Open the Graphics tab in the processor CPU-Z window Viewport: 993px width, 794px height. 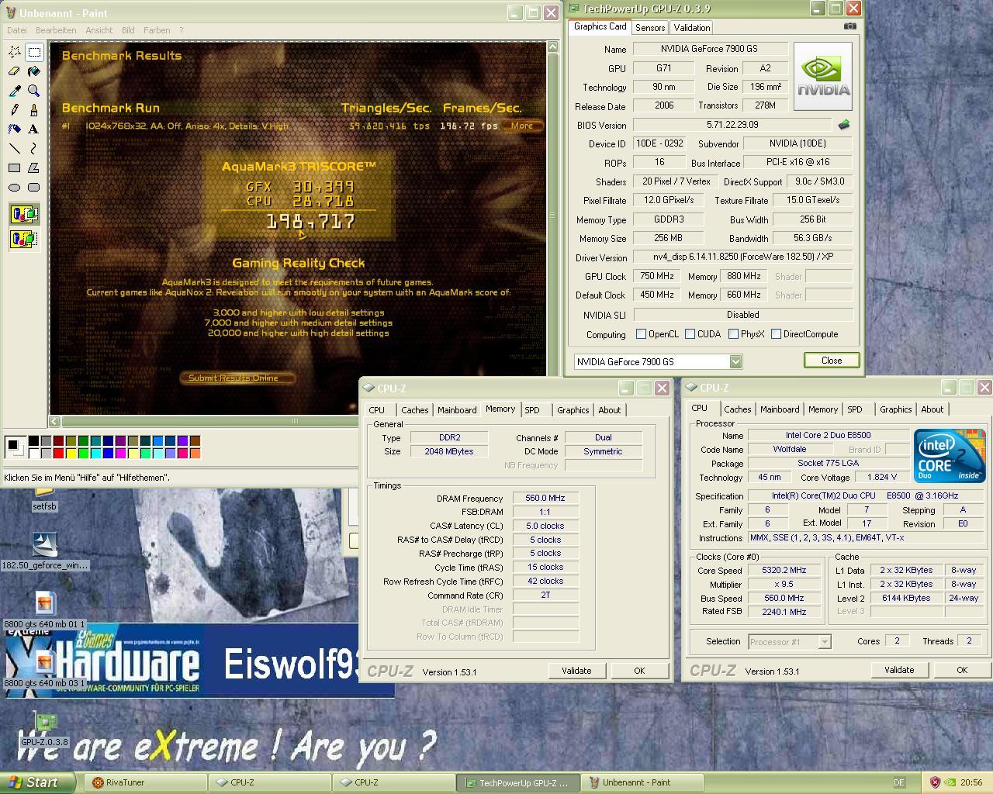point(895,409)
